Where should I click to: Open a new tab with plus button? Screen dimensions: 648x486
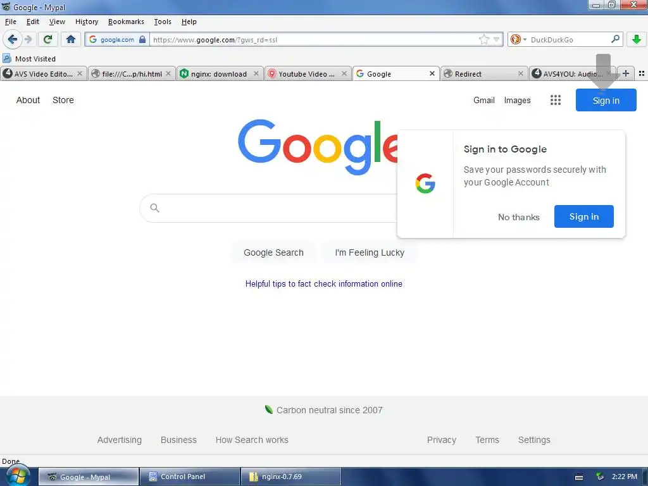(626, 73)
